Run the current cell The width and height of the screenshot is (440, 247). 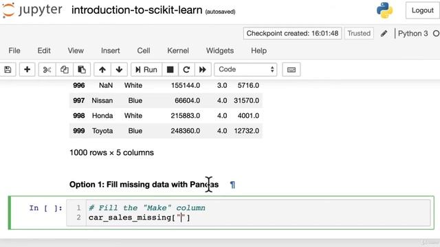pyautogui.click(x=146, y=69)
